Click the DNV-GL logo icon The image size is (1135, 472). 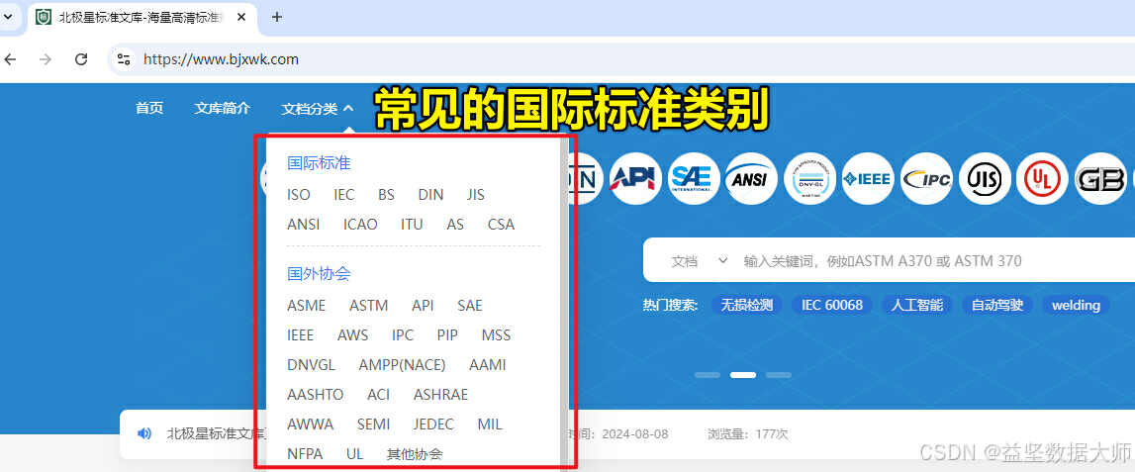click(810, 178)
